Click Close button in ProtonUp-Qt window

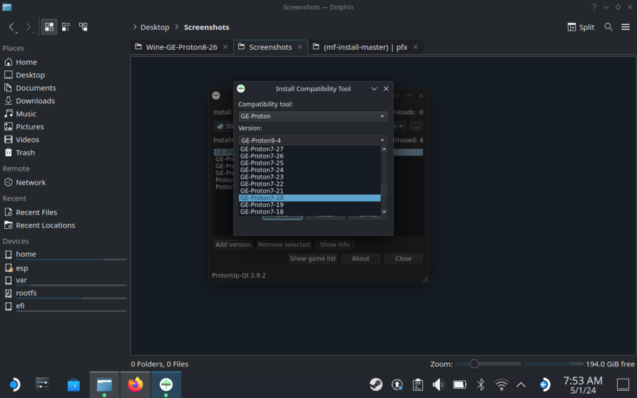click(403, 259)
